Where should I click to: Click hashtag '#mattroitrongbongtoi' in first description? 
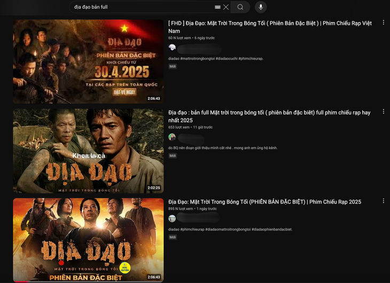(198, 59)
